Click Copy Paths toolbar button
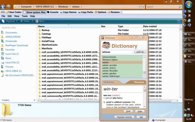The image size is (195, 122). click(86, 12)
